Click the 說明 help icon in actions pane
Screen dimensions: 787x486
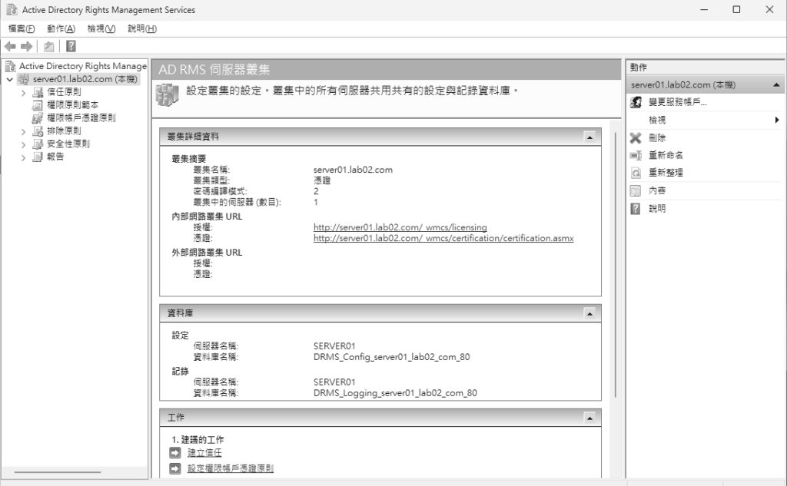pos(636,209)
